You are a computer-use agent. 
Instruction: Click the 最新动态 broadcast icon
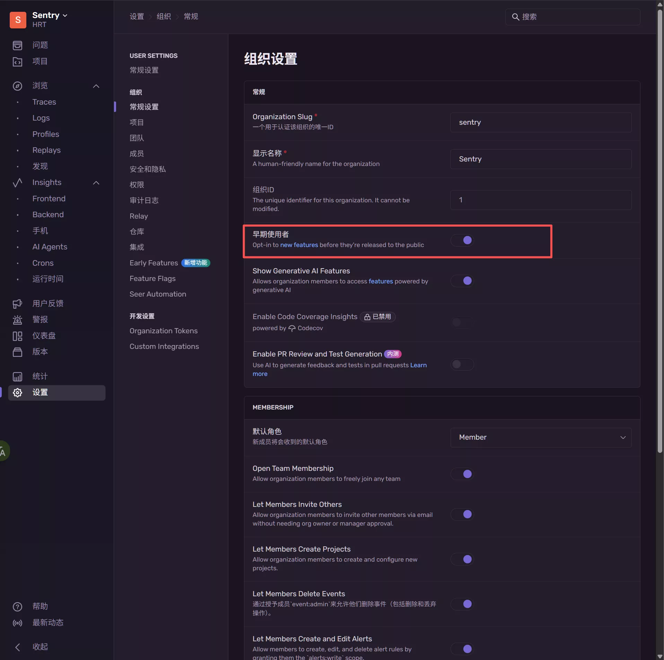click(17, 623)
